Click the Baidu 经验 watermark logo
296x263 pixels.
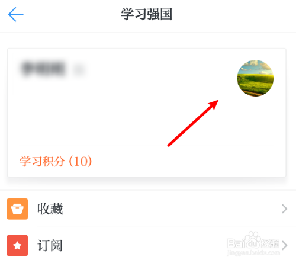click(x=253, y=240)
